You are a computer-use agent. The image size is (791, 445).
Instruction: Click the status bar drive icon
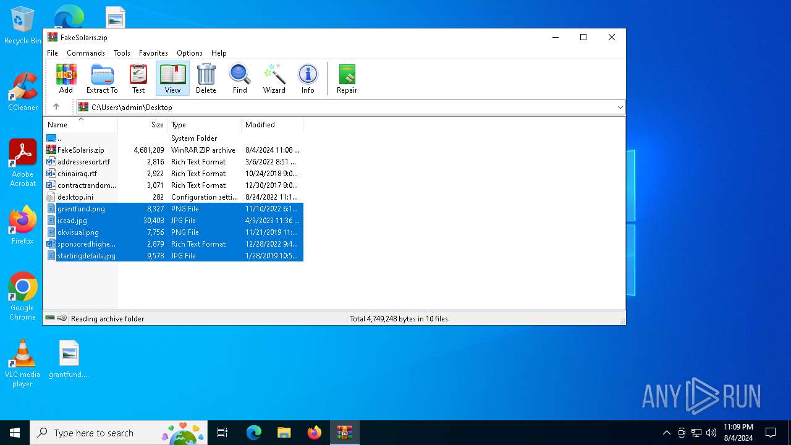click(50, 318)
